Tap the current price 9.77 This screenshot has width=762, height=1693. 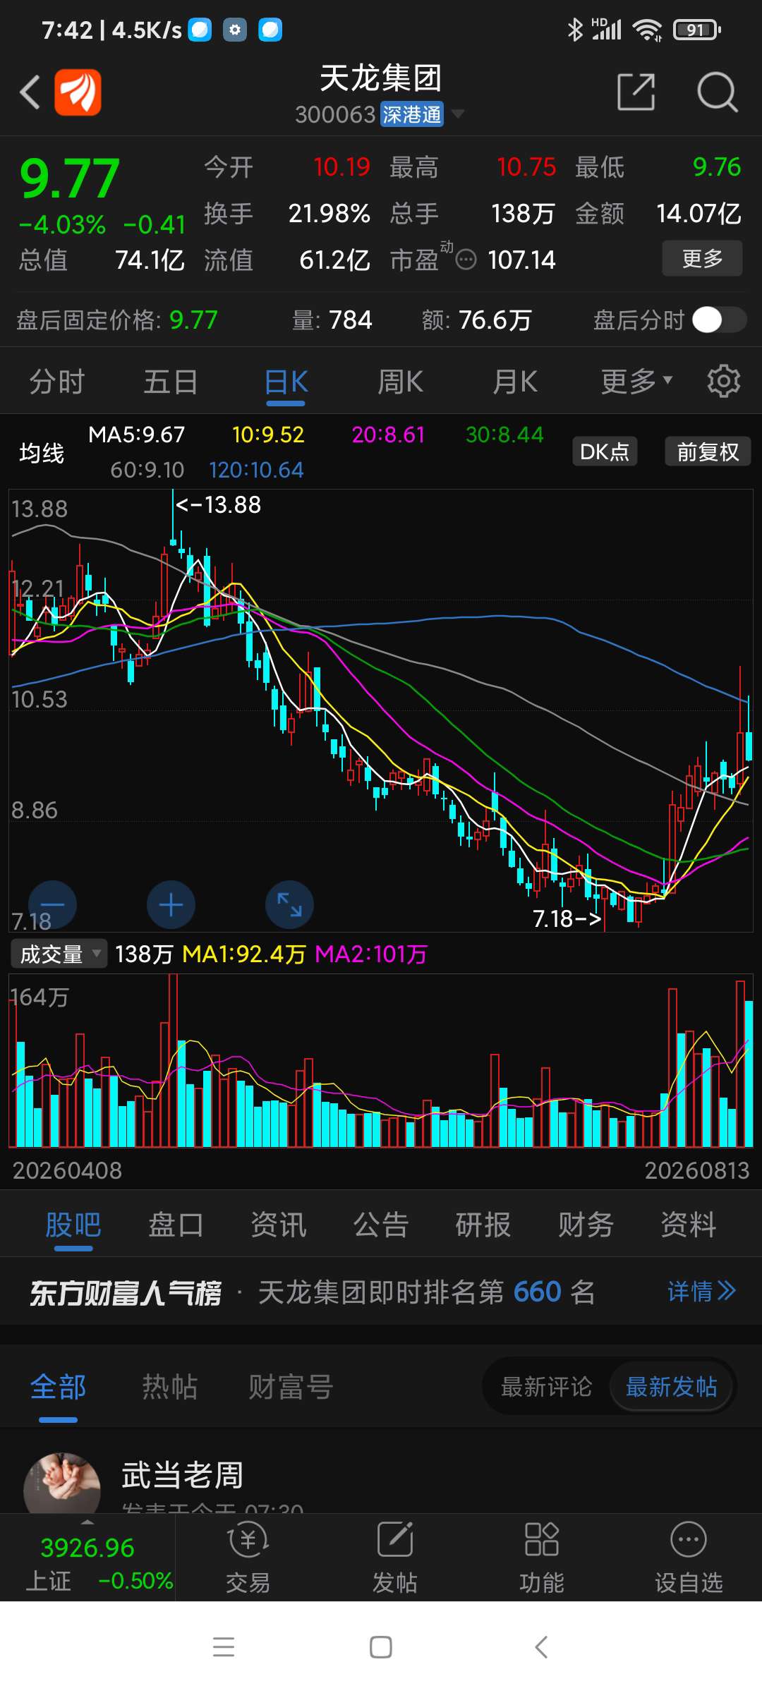[69, 178]
